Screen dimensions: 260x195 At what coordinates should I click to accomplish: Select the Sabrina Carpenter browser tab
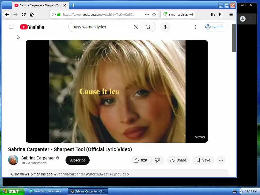coord(40,6)
